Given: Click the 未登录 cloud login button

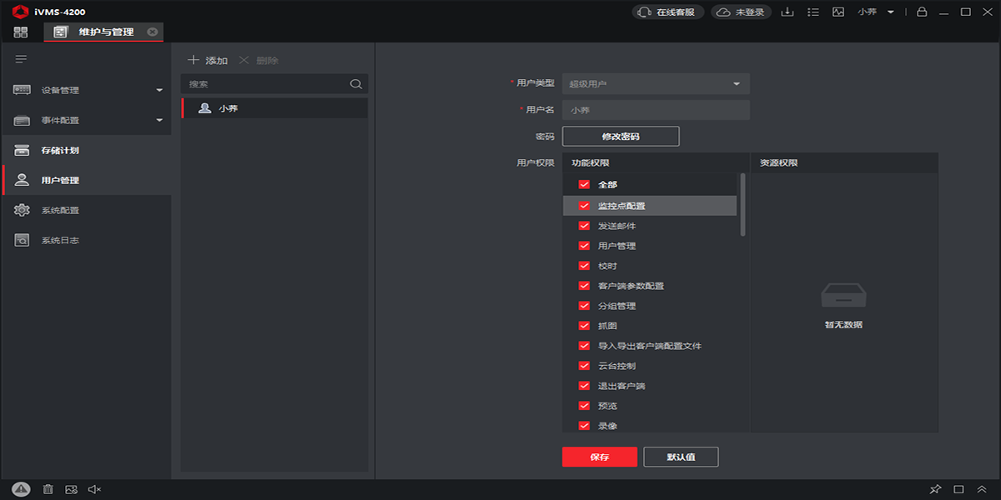Looking at the screenshot, I should coord(742,12).
